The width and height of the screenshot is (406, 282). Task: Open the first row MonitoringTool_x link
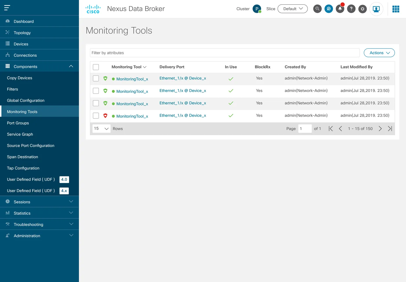pyautogui.click(x=132, y=79)
